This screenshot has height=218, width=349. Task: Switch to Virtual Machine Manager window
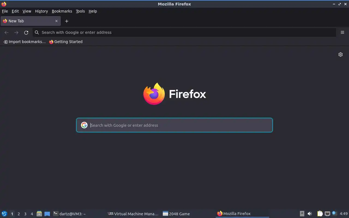[x=133, y=214]
